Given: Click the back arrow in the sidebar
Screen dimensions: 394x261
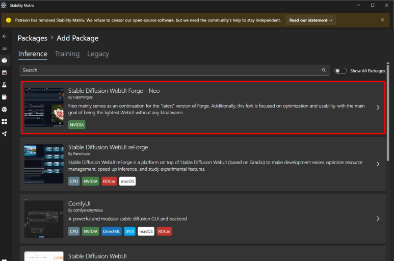Looking at the screenshot, I should pyautogui.click(x=5, y=36).
